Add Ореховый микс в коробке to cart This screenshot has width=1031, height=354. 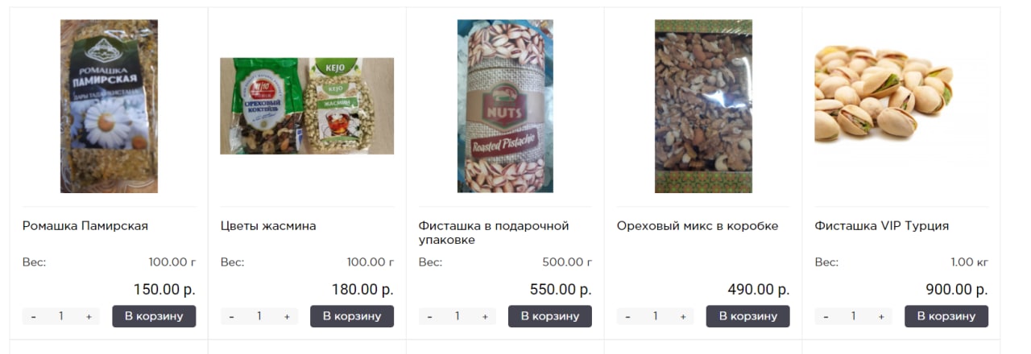pyautogui.click(x=748, y=316)
